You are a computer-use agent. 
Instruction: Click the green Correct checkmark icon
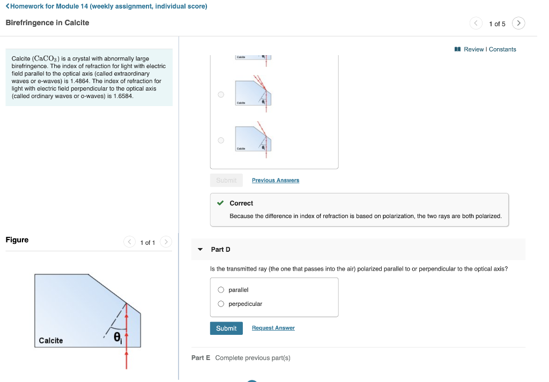pos(220,203)
